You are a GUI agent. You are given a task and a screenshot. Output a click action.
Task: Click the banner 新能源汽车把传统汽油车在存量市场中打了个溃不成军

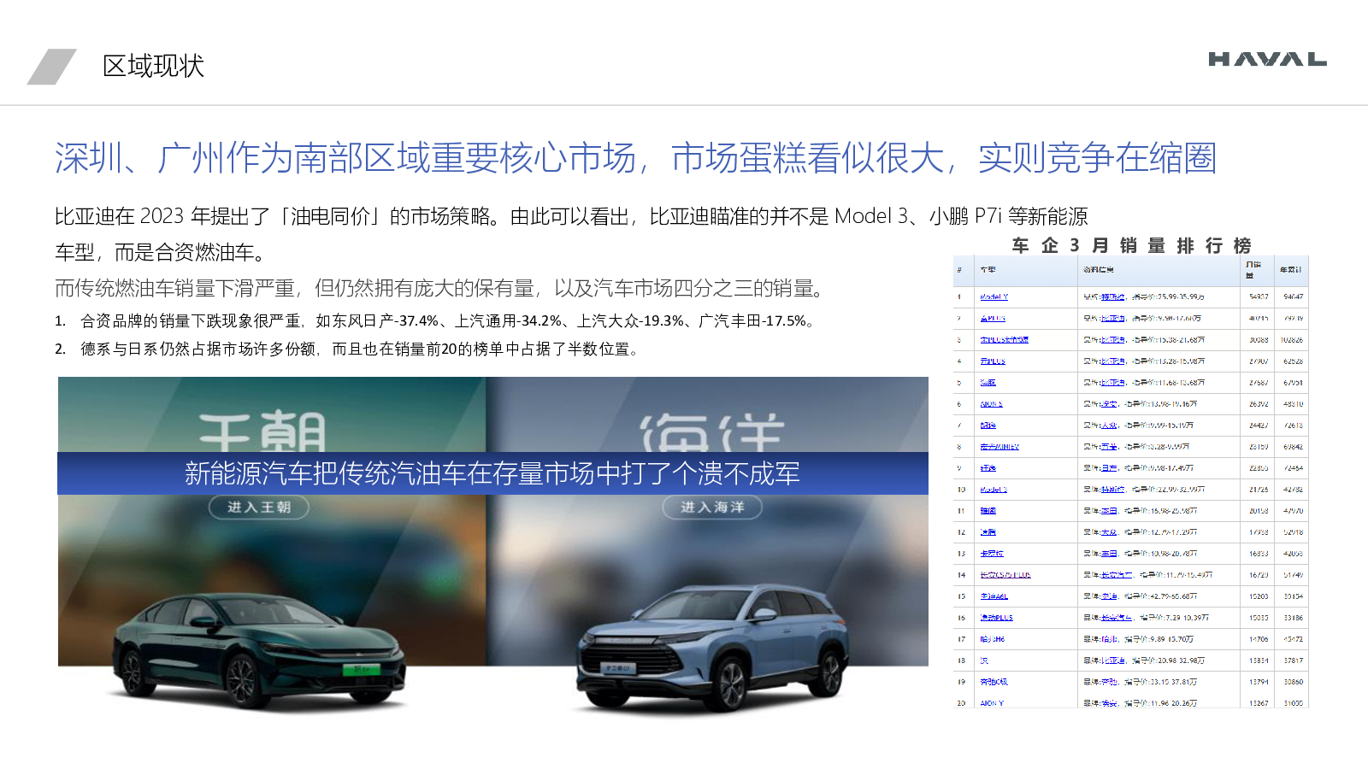tap(492, 473)
